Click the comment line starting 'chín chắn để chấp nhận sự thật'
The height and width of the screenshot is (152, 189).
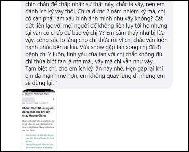click(95, 4)
